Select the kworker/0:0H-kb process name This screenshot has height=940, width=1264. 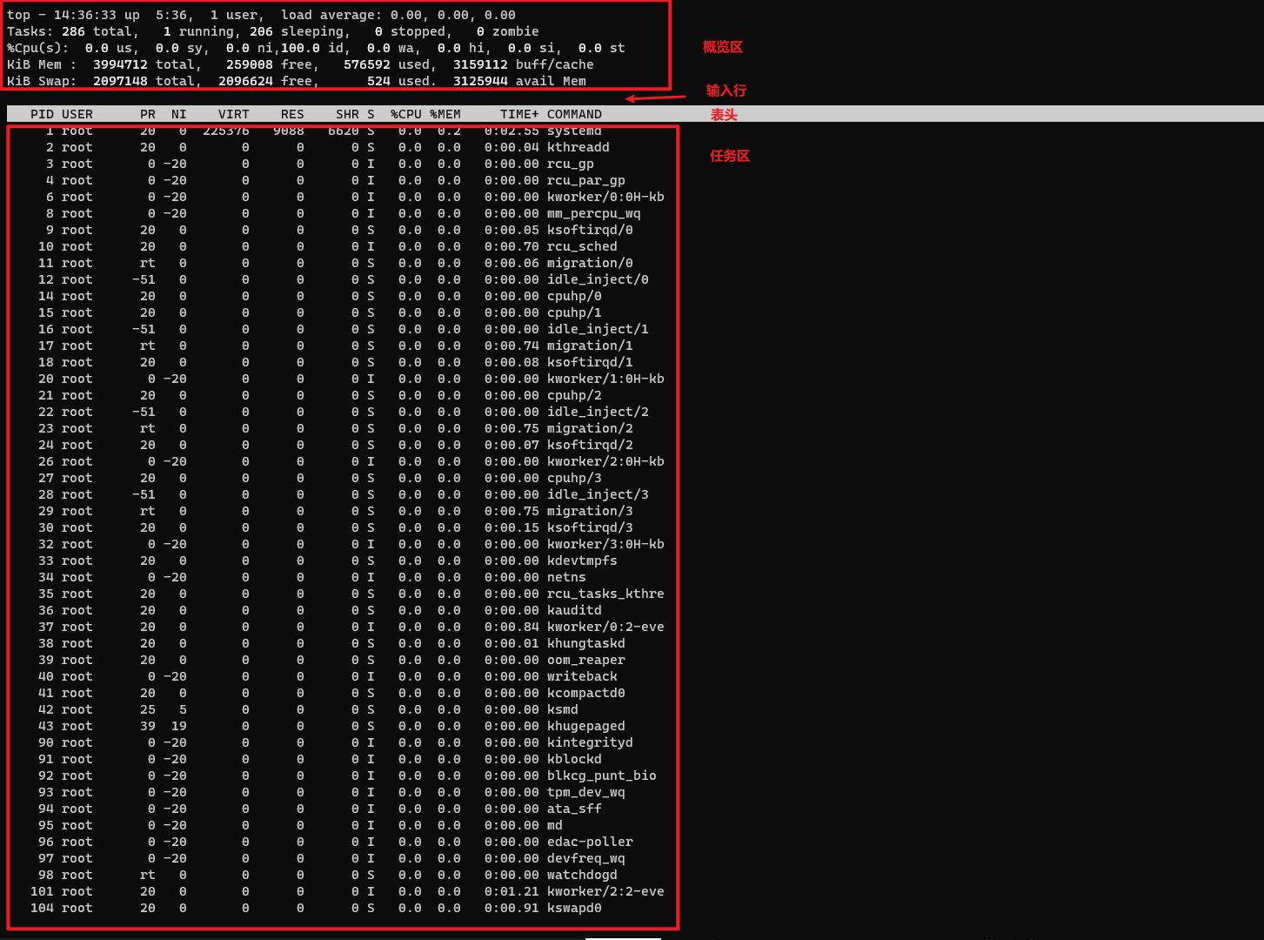[x=605, y=197]
